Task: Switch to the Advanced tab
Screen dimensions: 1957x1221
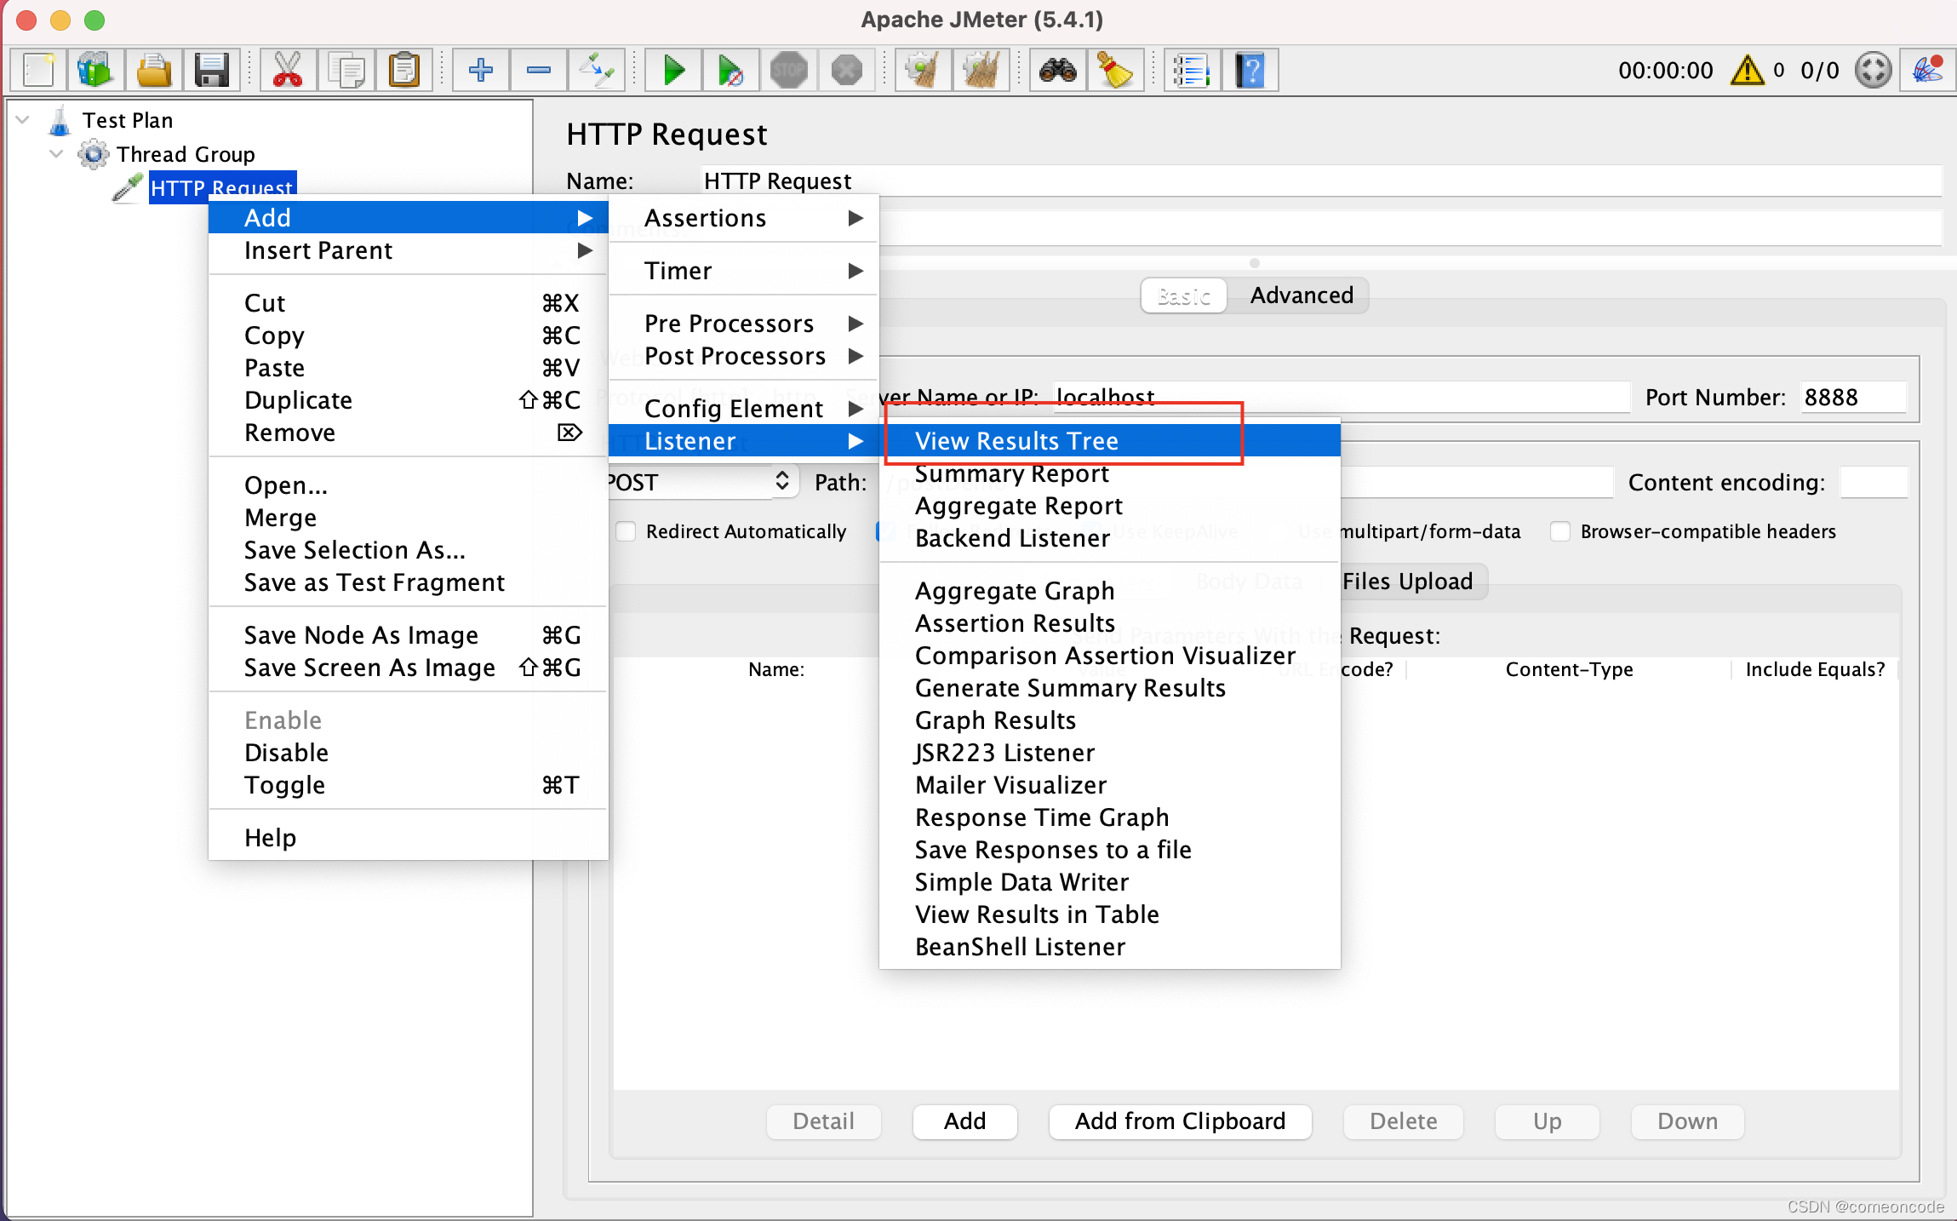Action: coord(1301,295)
